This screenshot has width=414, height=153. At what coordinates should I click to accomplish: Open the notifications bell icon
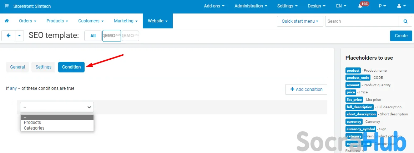pos(360,6)
